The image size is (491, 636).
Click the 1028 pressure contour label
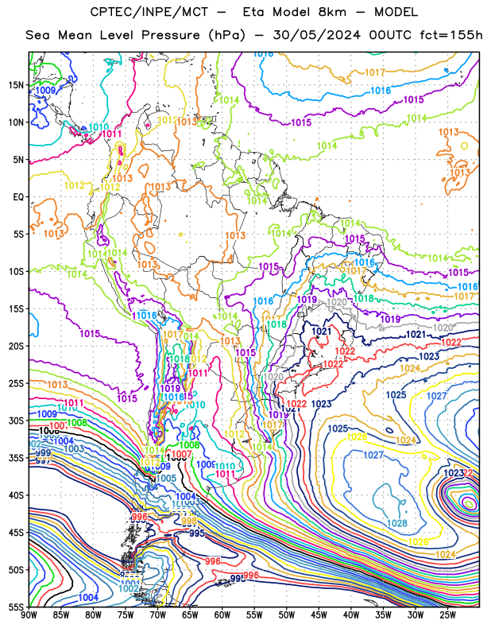[397, 523]
